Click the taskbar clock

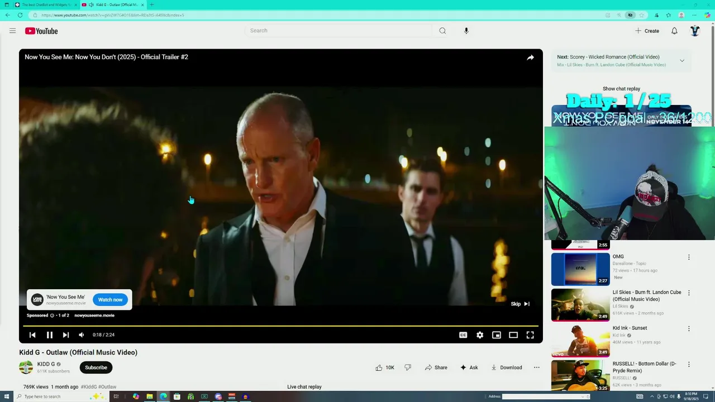(690, 396)
